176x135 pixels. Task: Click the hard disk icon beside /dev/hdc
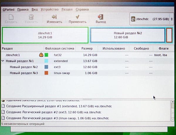[133, 19]
